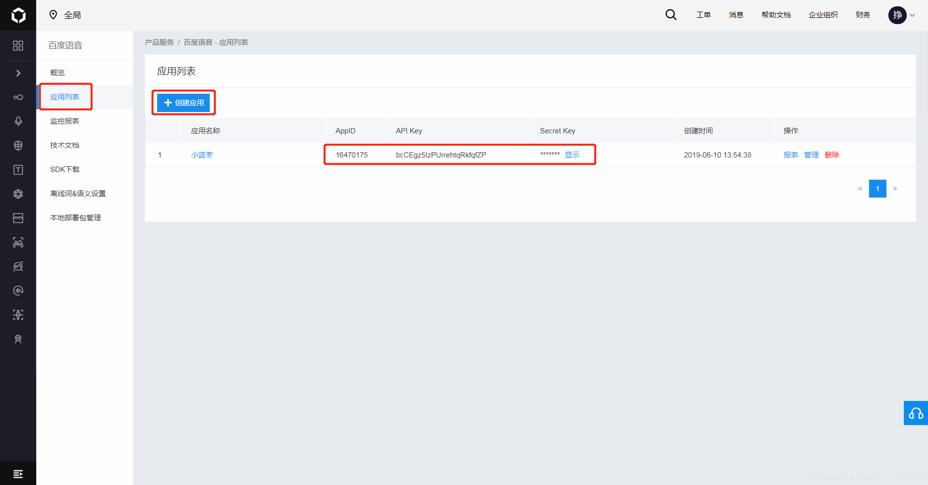
Task: Click the location pin icon beside 全局
Action: click(53, 15)
